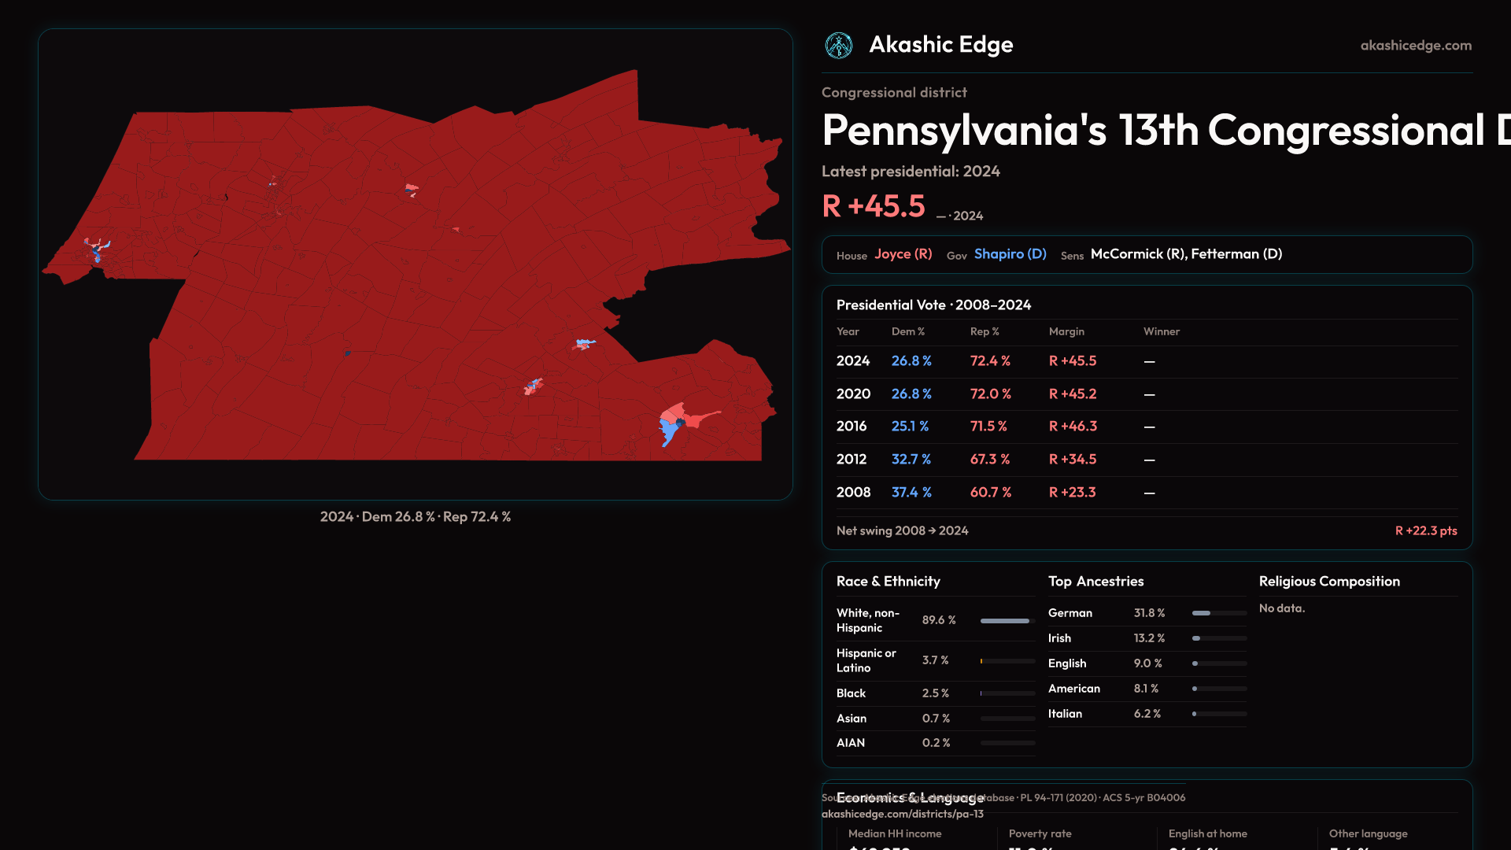Click the blue precincts at map's western tip
This screenshot has width=1511, height=850.
98,252
